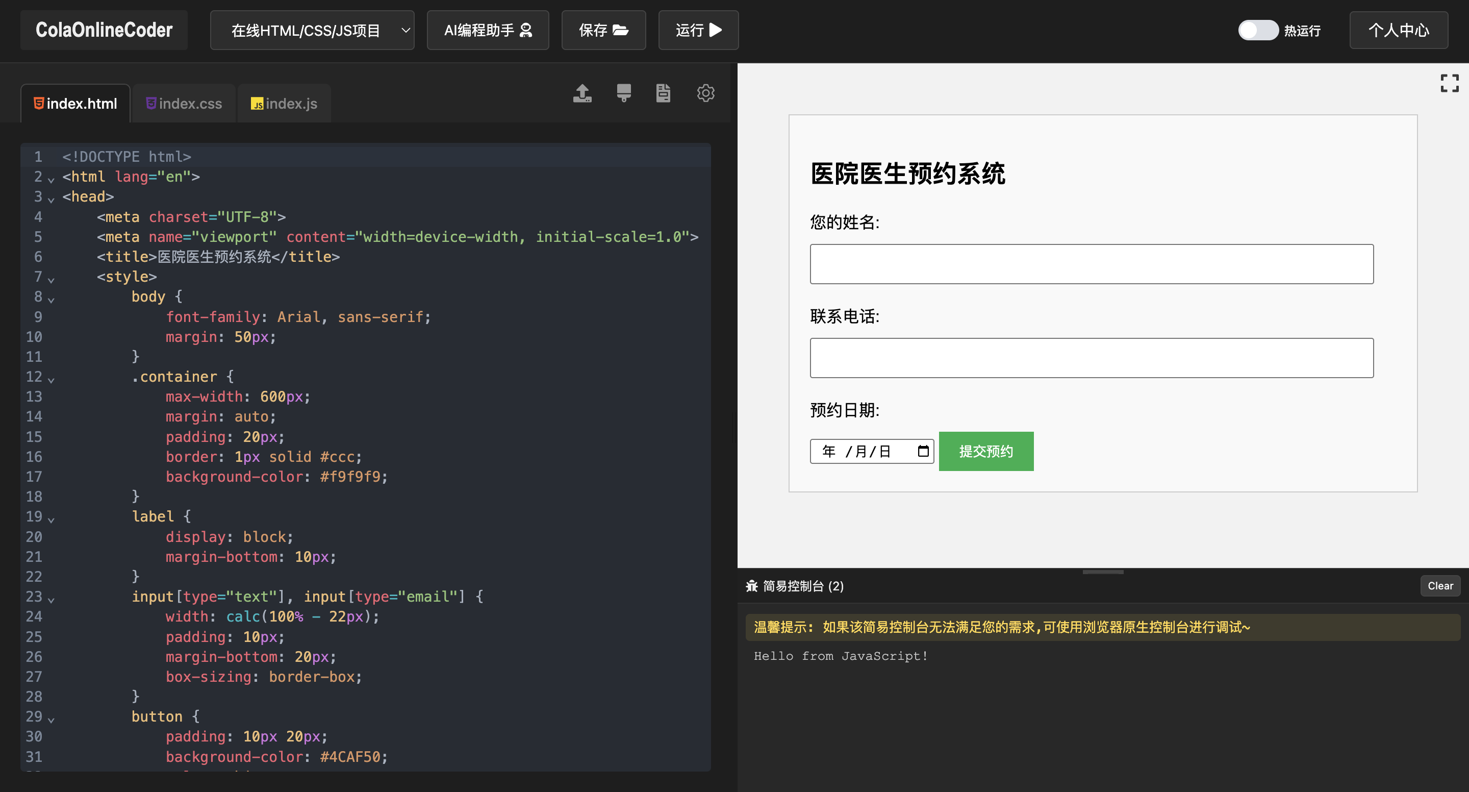This screenshot has height=792, width=1469.
Task: Collapse the html tag fold arrow on line 2
Action: coord(51,180)
